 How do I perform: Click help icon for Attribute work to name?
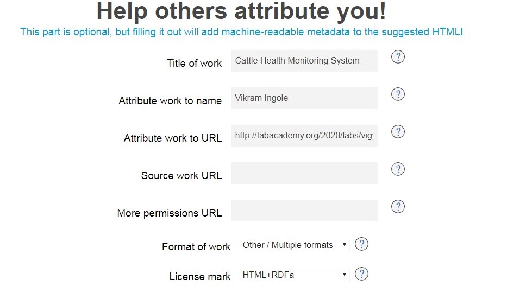click(x=398, y=94)
